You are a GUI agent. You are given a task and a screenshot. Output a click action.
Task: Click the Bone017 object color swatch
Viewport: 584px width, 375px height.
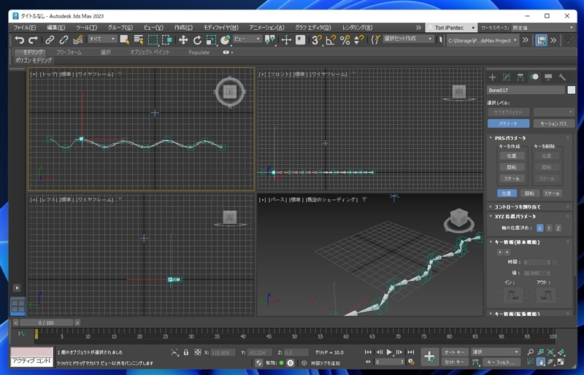click(571, 90)
